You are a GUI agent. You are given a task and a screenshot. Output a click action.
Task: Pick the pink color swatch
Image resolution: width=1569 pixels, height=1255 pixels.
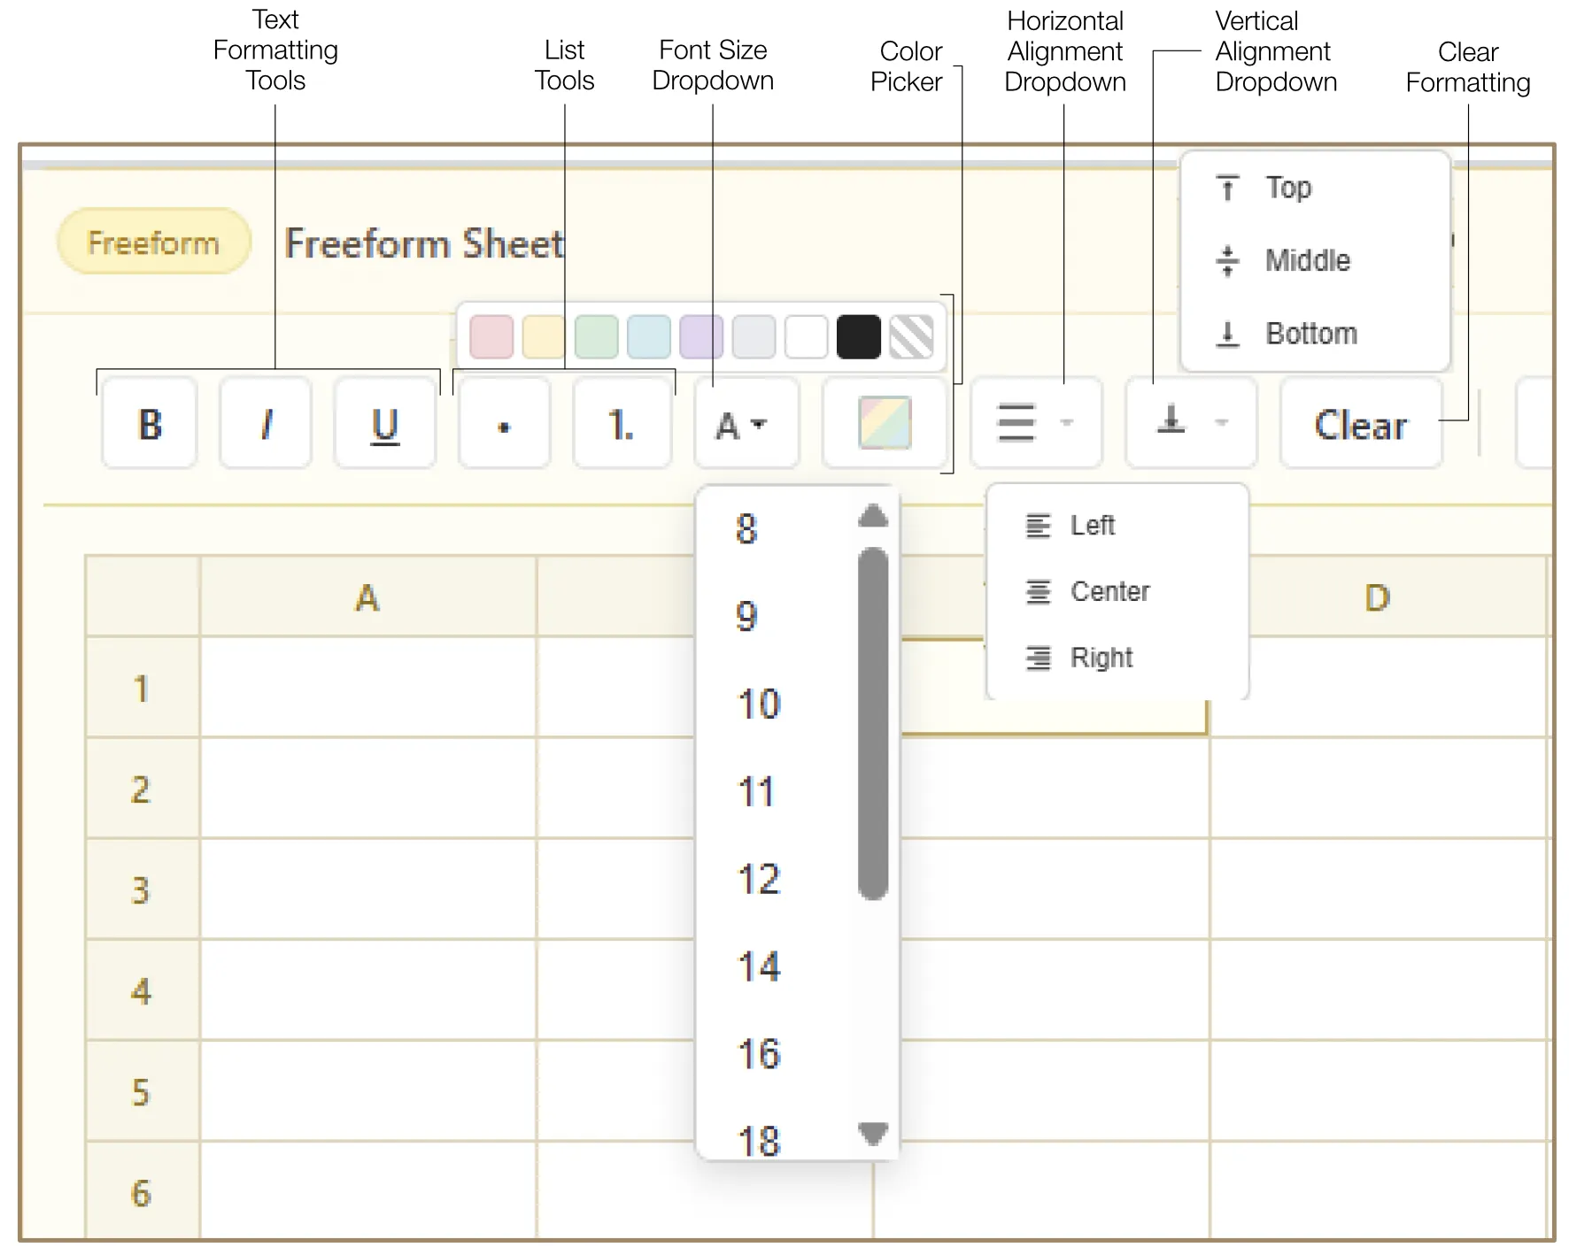point(491,337)
